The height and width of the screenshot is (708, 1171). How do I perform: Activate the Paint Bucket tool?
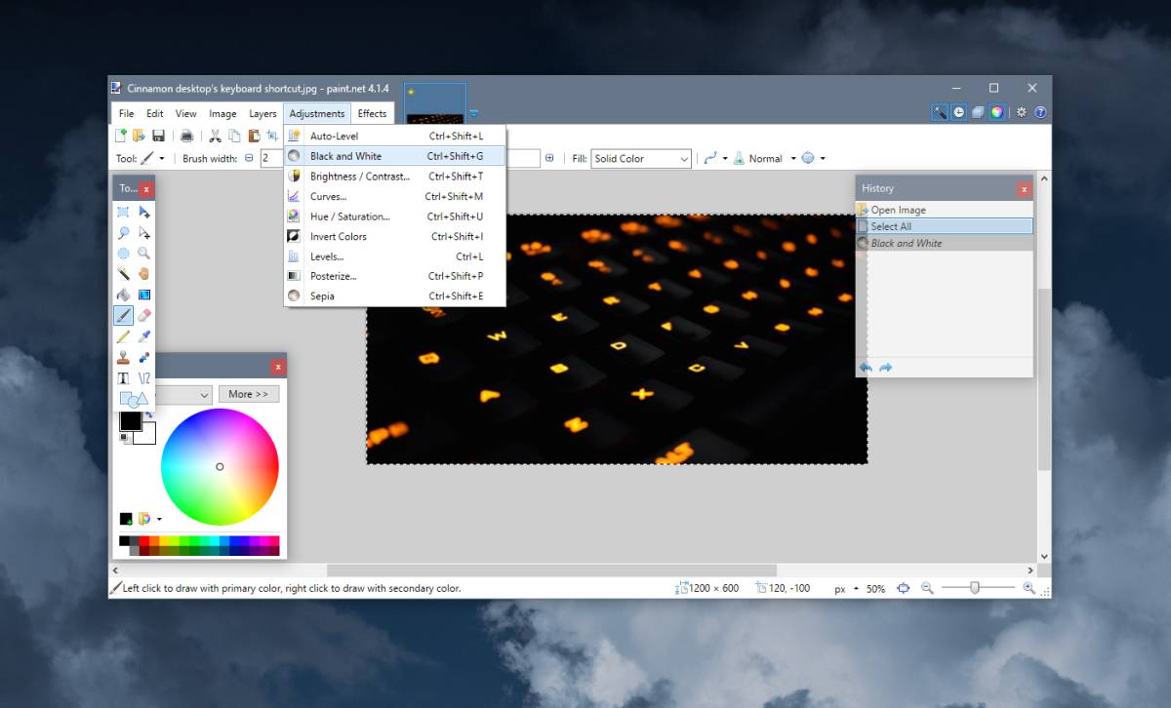pyautogui.click(x=125, y=293)
